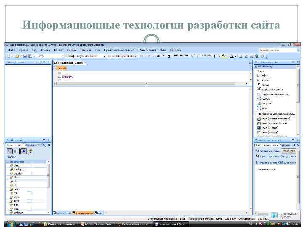Screen dimensions: 303x227
Task: Center text using the align center icon
Action: [181, 56]
